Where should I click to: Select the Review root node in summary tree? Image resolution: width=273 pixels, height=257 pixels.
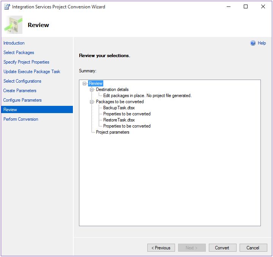pyautogui.click(x=96, y=83)
